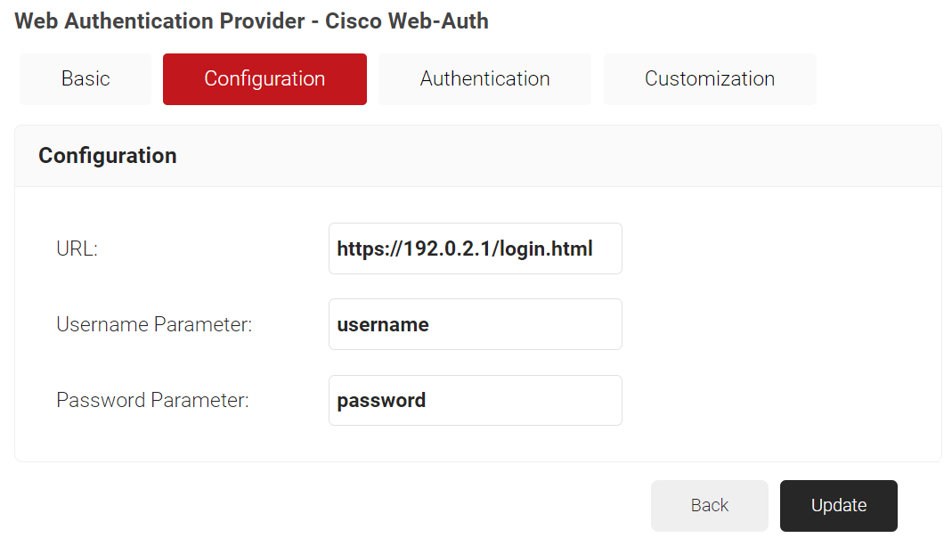952x546 pixels.
Task: Focus the Username Parameter text box
Action: (475, 324)
